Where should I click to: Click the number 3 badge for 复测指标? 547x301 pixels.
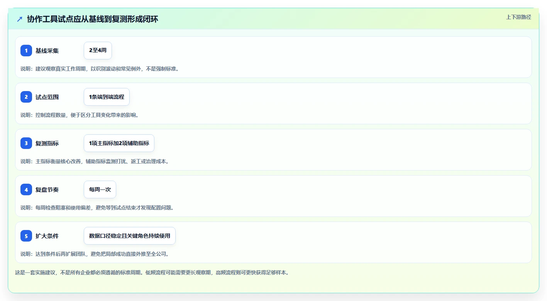26,143
